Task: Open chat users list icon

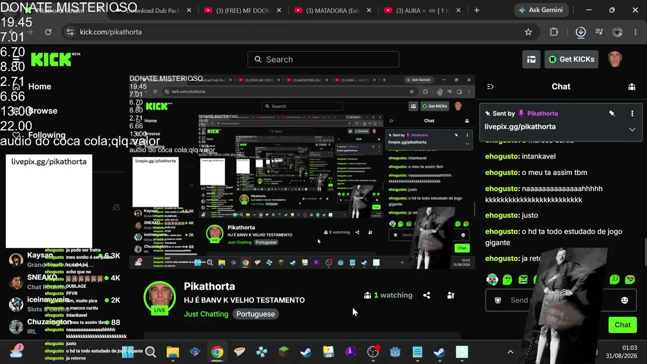Action: (632, 86)
